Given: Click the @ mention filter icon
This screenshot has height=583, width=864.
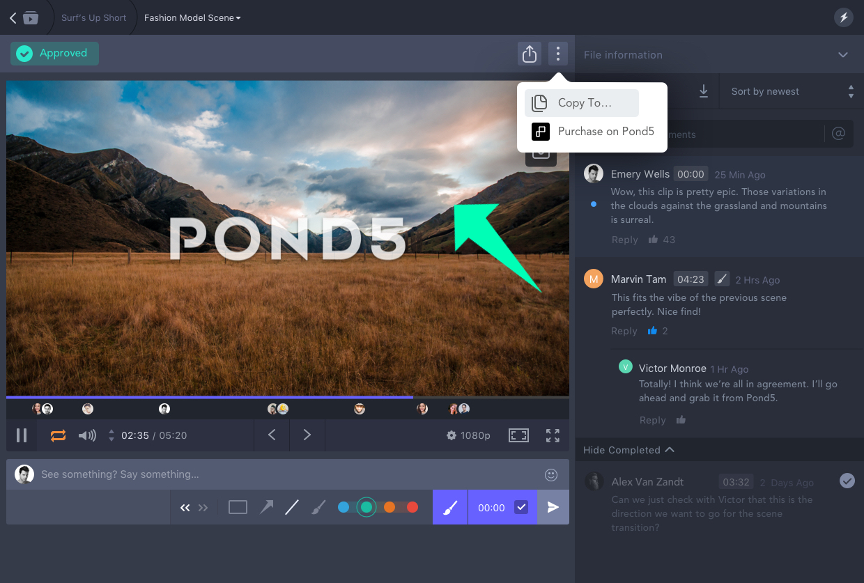Looking at the screenshot, I should coord(839,134).
